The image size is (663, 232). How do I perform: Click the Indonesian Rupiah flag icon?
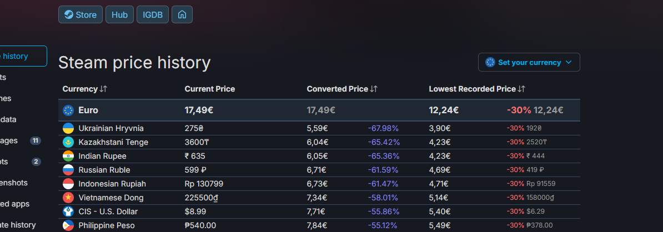pos(68,184)
